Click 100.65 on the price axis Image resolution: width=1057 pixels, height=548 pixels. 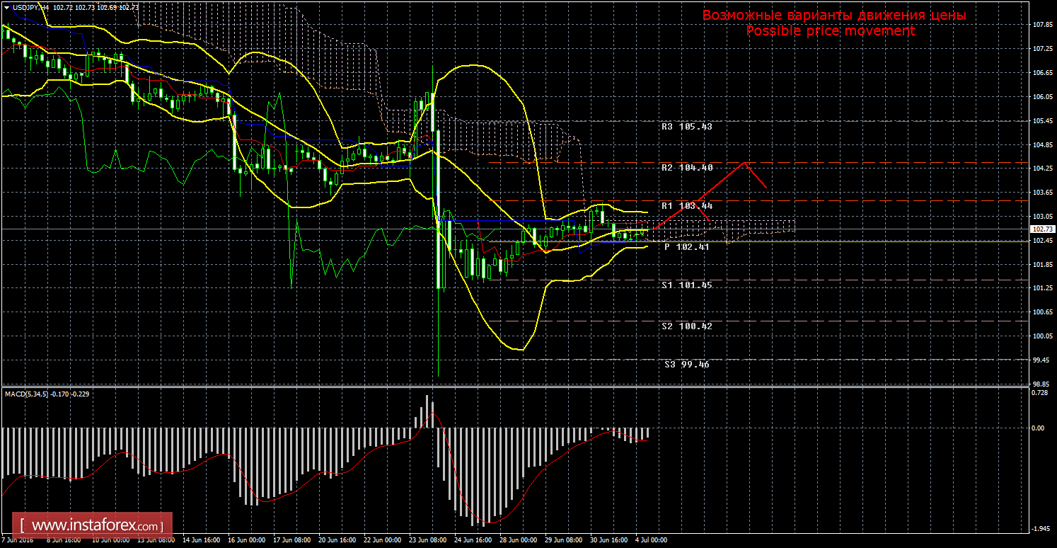[x=1044, y=312]
